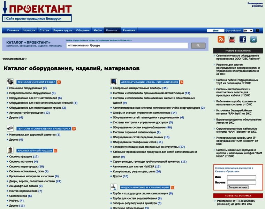Click the mail Имя field in the nav bar
Image resolution: width=265 pixels, height=209 pixels.
coord(215,31)
